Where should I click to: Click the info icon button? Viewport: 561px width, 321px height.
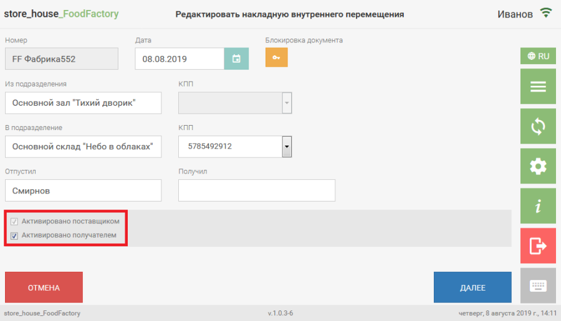(x=537, y=206)
